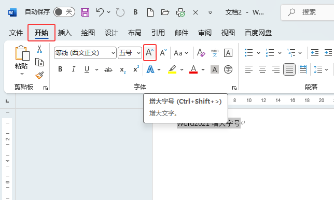Create a new blank document icon

pyautogui.click(x=150, y=12)
